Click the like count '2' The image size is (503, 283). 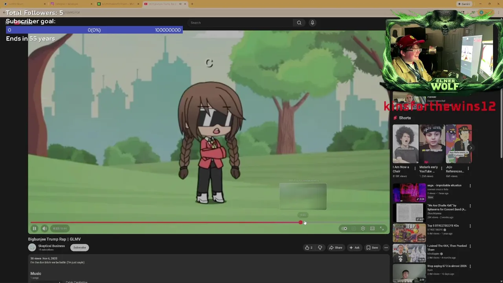(x=311, y=248)
